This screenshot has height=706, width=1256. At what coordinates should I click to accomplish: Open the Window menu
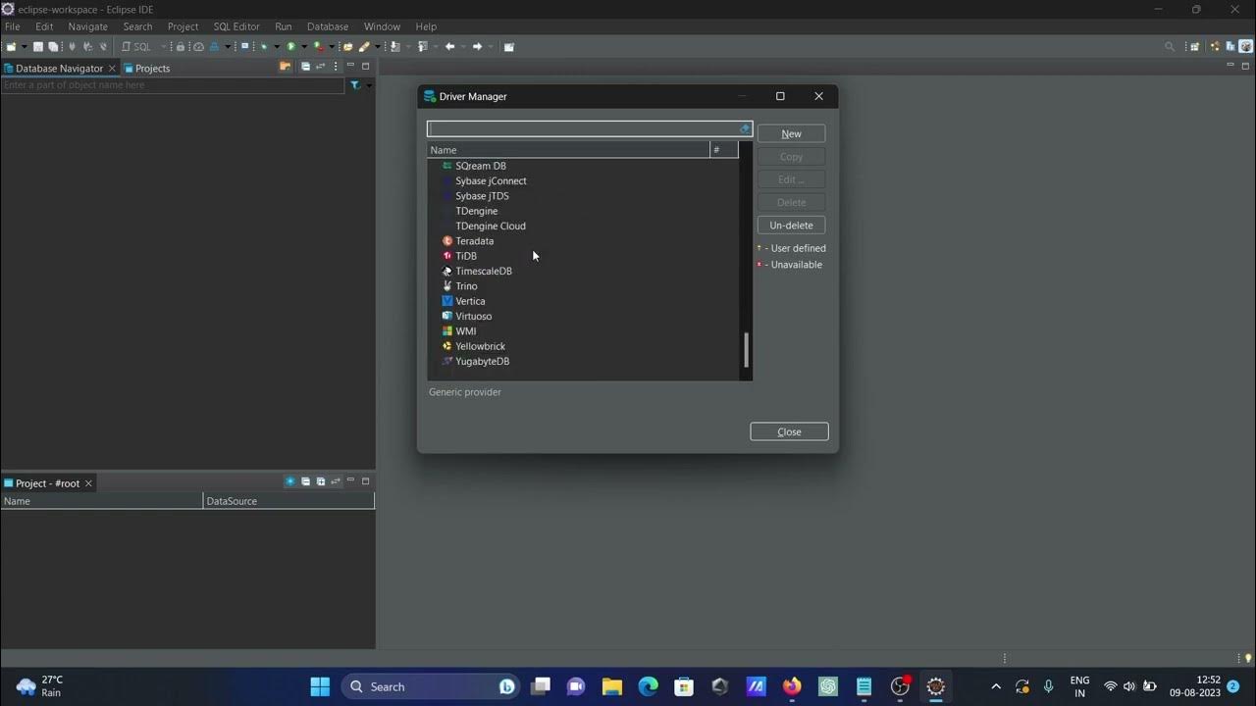point(382,26)
